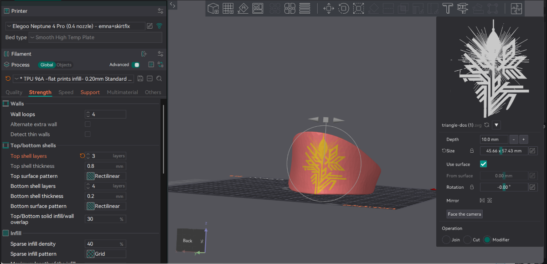This screenshot has height=264, width=547.
Task: Click the plus button to increase Depth
Action: [x=523, y=139]
